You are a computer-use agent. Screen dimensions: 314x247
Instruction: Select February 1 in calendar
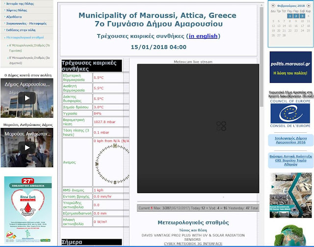[x=289, y=16]
